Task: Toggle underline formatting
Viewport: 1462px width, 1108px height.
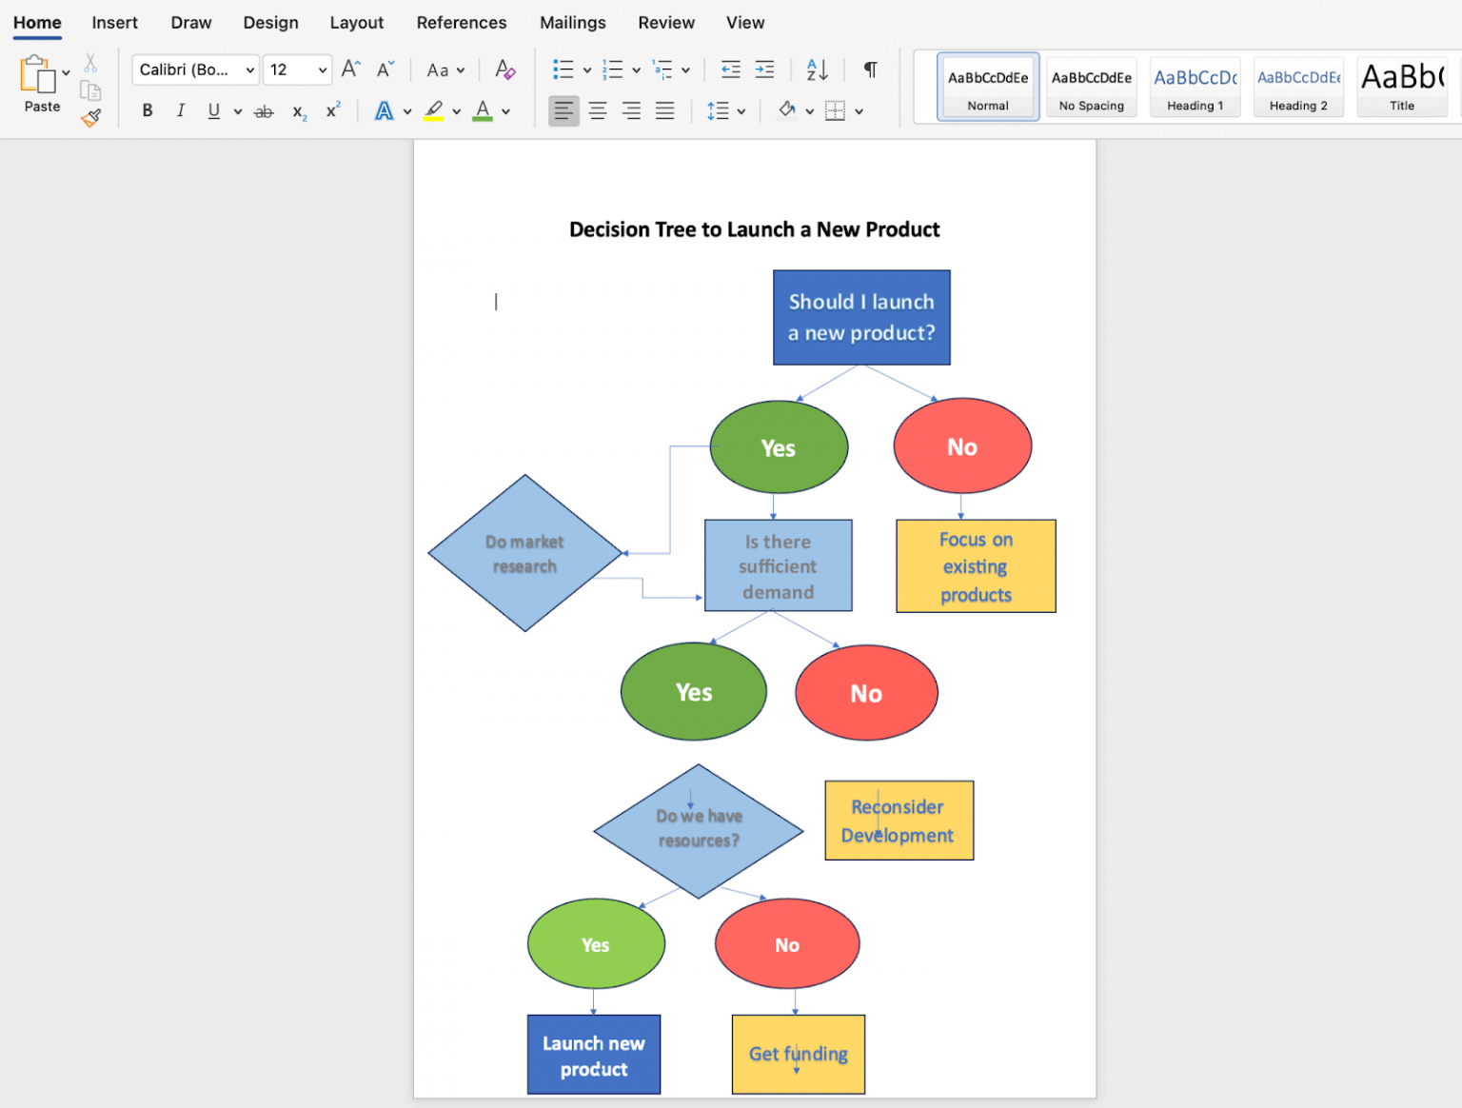Action: 211,111
